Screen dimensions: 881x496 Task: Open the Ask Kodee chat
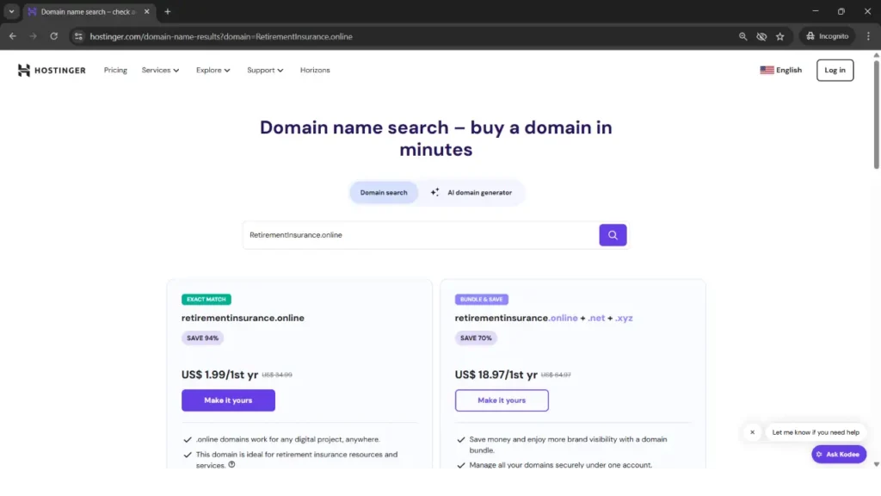838,454
